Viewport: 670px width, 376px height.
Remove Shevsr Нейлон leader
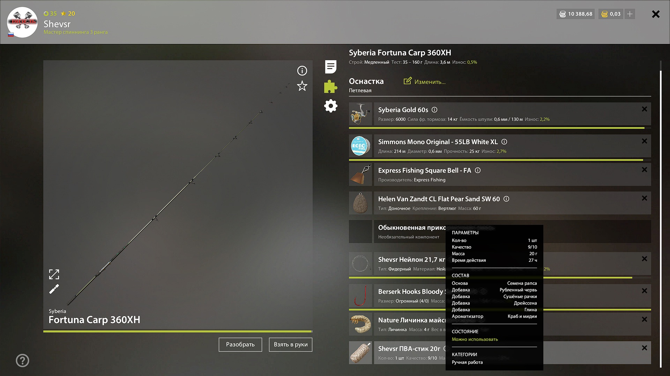644,259
